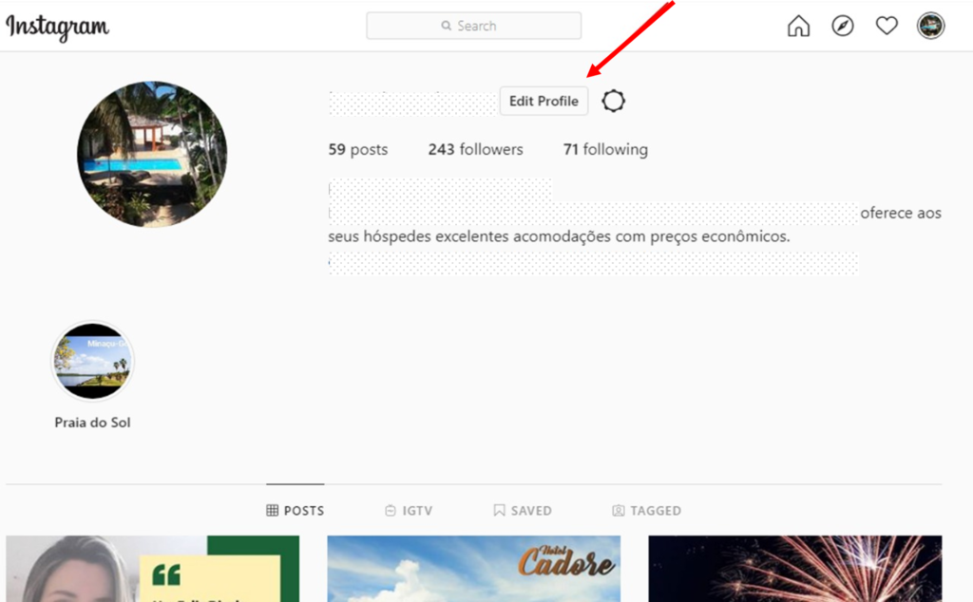Focus the Search field
973x602 pixels.
473,26
